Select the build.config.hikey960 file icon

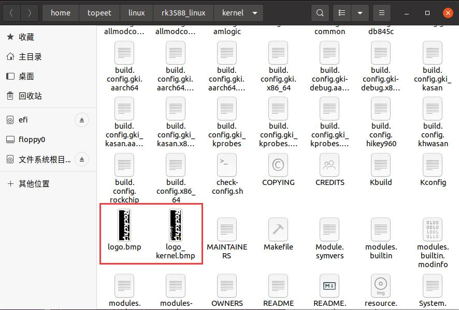381,109
